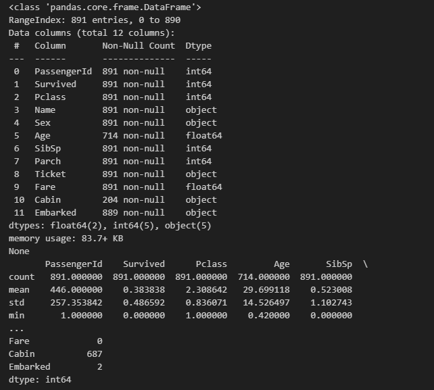This screenshot has height=390, width=434.
Task: Click the pandas DataFrame class line
Action: tap(105, 7)
